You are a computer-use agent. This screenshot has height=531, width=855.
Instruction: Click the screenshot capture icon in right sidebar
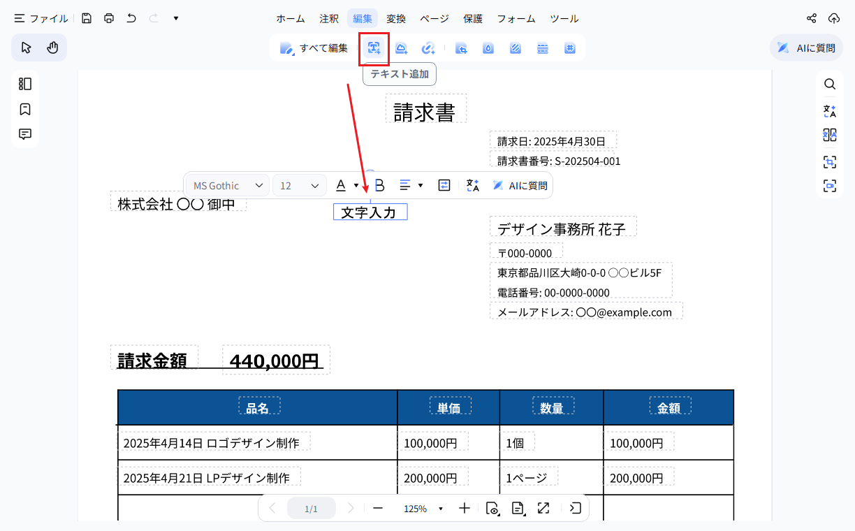[830, 186]
